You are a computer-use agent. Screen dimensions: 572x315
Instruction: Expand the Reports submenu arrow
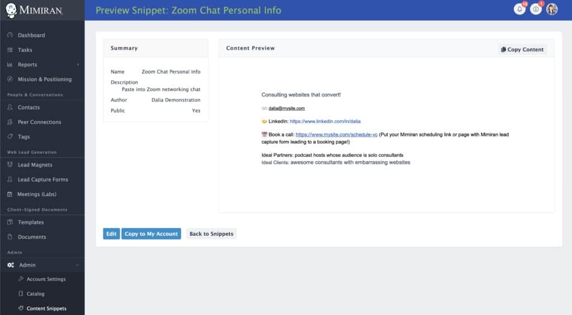[78, 65]
